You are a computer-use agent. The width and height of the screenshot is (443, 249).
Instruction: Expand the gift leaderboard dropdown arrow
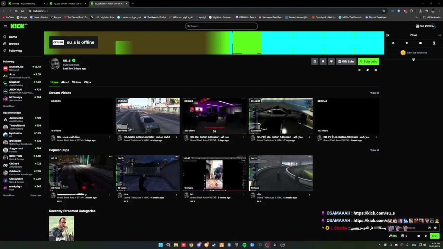(x=413, y=60)
